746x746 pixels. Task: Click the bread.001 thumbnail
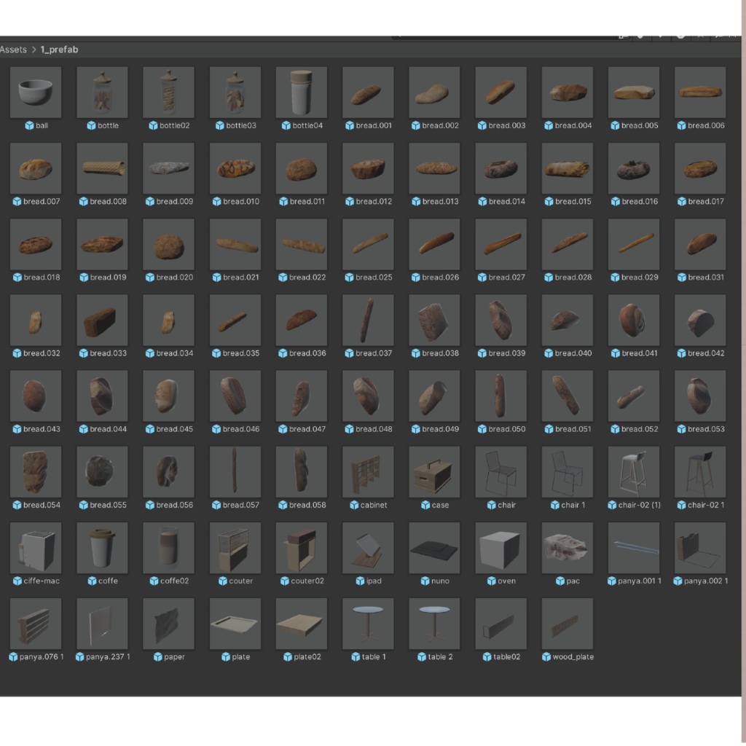pyautogui.click(x=368, y=92)
